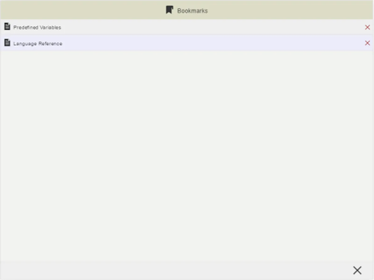Open the Language Reference bookmark

coord(38,44)
